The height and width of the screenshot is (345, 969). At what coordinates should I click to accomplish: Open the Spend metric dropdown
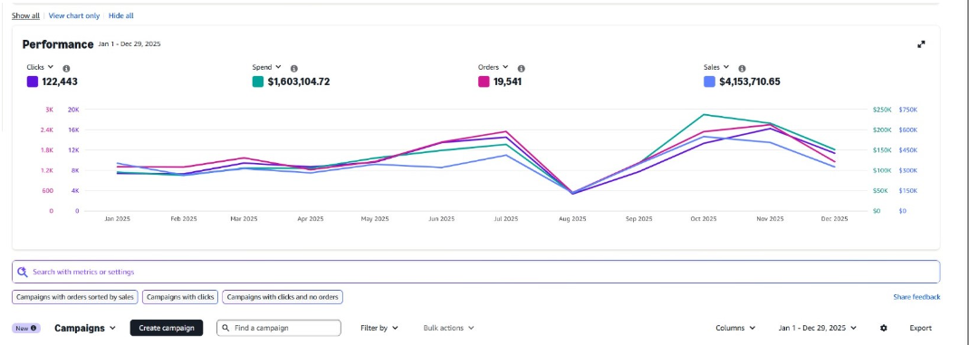[x=267, y=67]
